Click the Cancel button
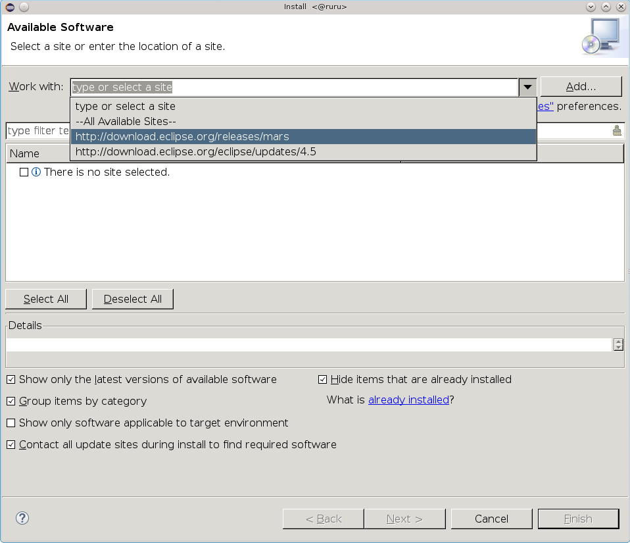Viewport: 630px width, 543px height. tap(491, 519)
